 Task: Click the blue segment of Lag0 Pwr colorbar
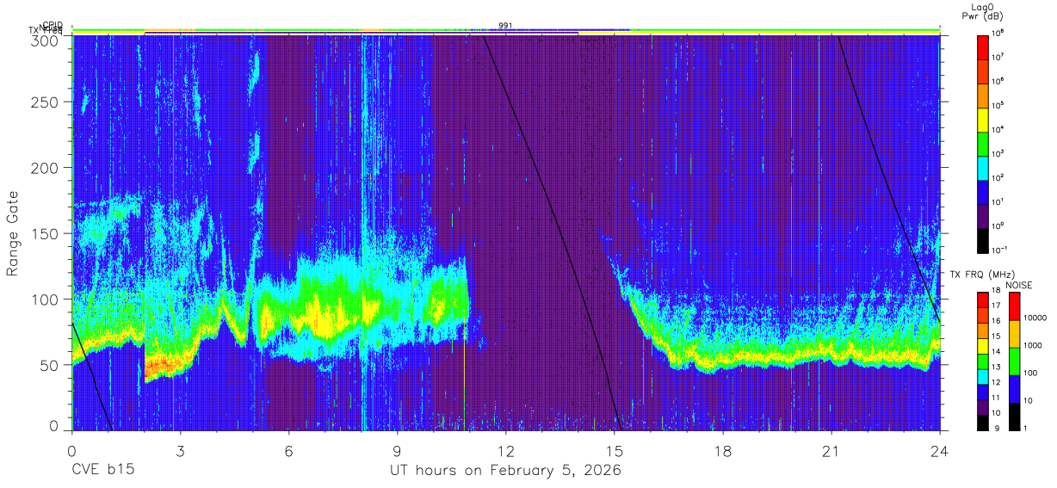(x=982, y=193)
